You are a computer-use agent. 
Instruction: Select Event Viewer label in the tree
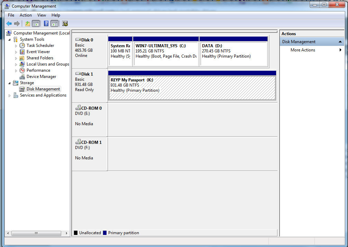tap(38, 51)
